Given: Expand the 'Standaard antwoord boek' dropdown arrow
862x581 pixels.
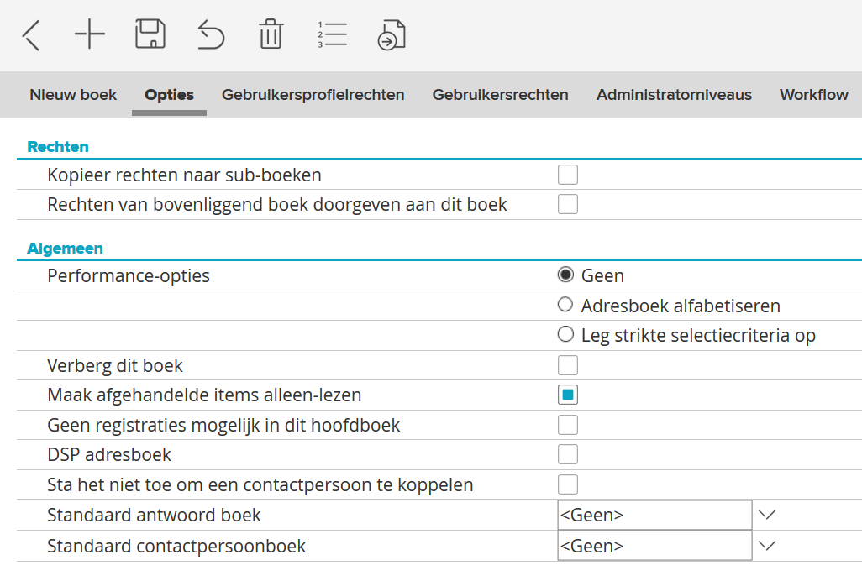Looking at the screenshot, I should click(x=766, y=515).
